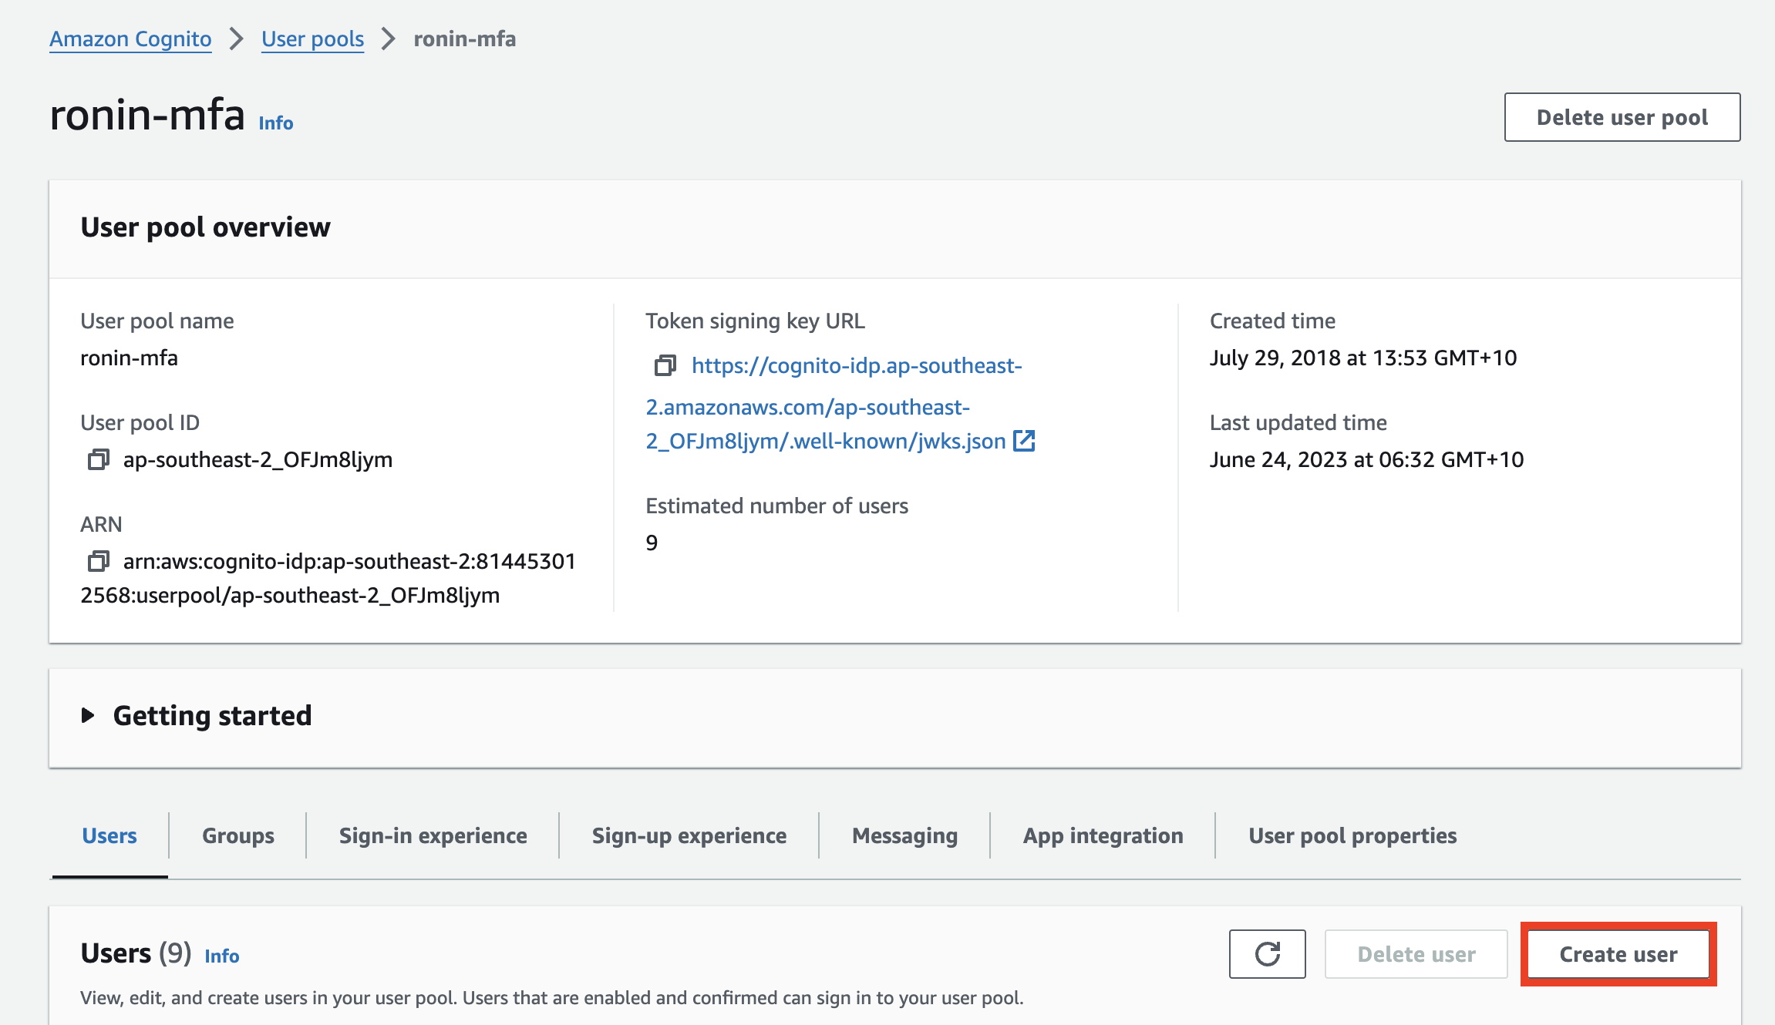Open User pool properties tab
This screenshot has height=1025, width=1775.
click(1352, 835)
